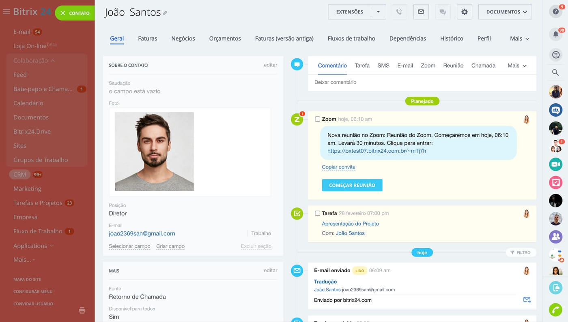Click the green phone dial button
568x322 pixels.
coord(555,309)
